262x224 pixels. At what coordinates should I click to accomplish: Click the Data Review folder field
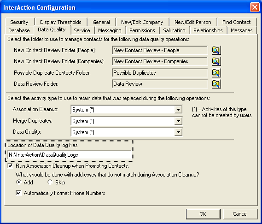coord(160,84)
